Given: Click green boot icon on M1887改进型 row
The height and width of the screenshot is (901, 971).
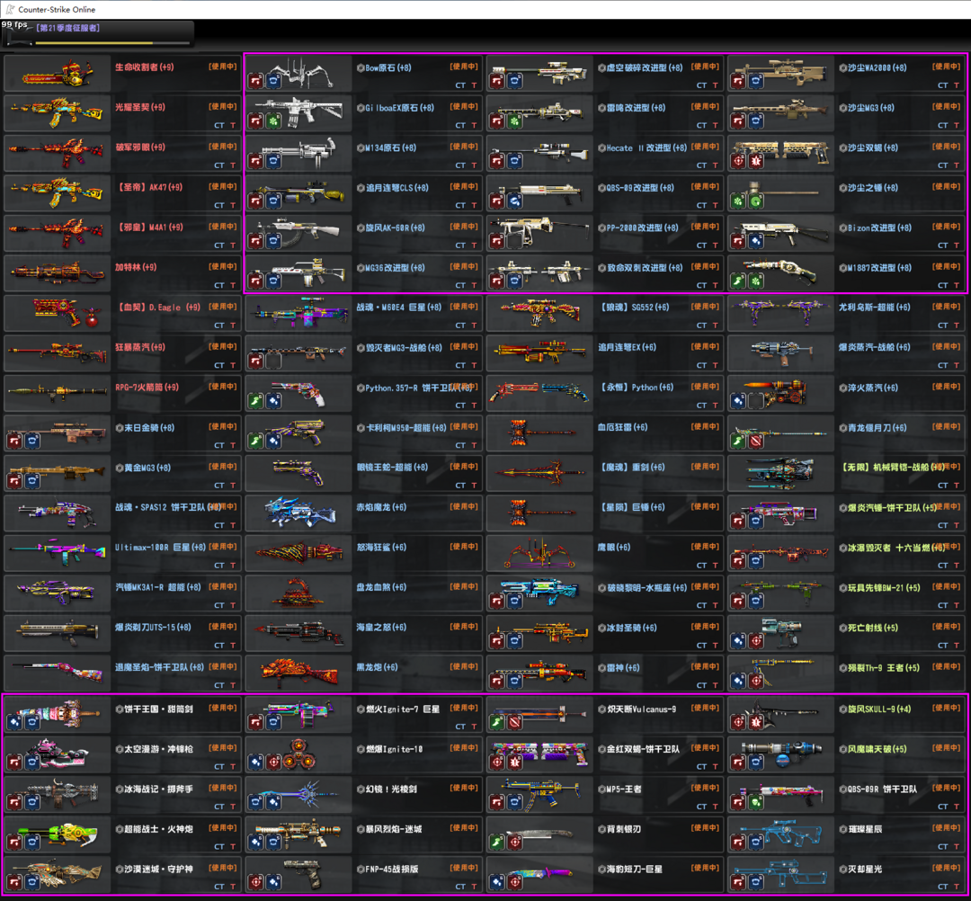Looking at the screenshot, I should coord(737,281).
